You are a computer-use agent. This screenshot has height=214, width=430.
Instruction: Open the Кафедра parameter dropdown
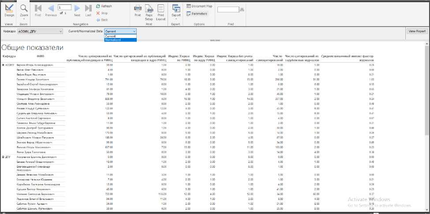coord(60,31)
